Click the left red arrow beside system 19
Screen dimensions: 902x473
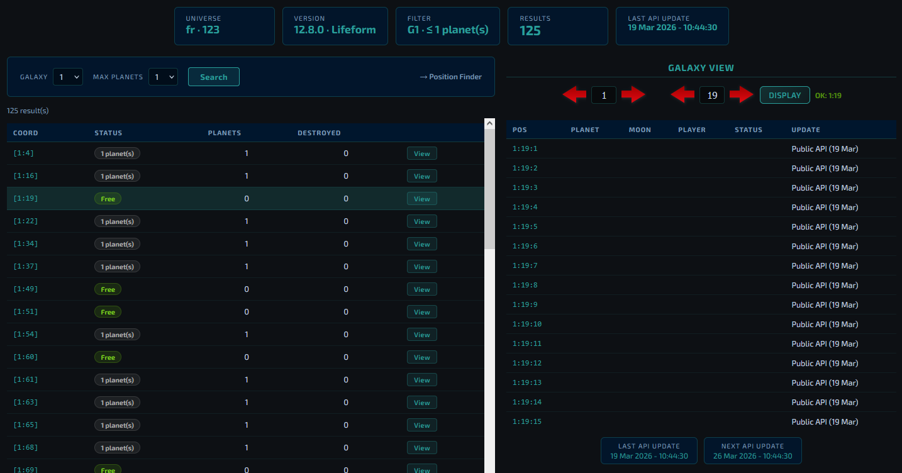682,95
